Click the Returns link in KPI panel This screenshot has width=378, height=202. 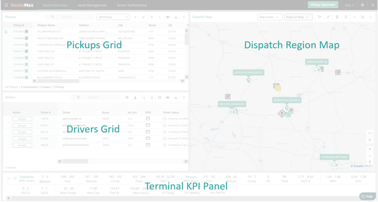click(45, 181)
